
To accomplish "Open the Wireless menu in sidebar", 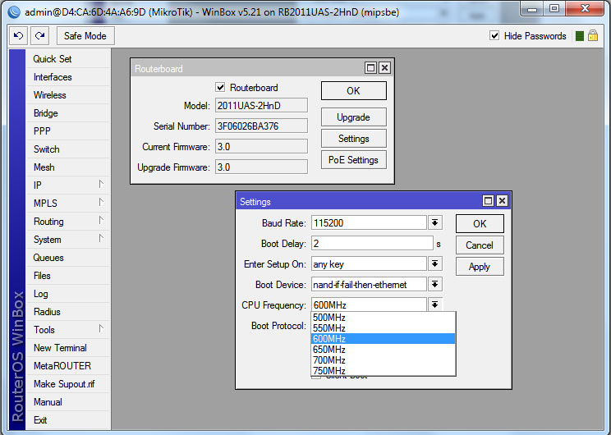I will pyautogui.click(x=49, y=95).
